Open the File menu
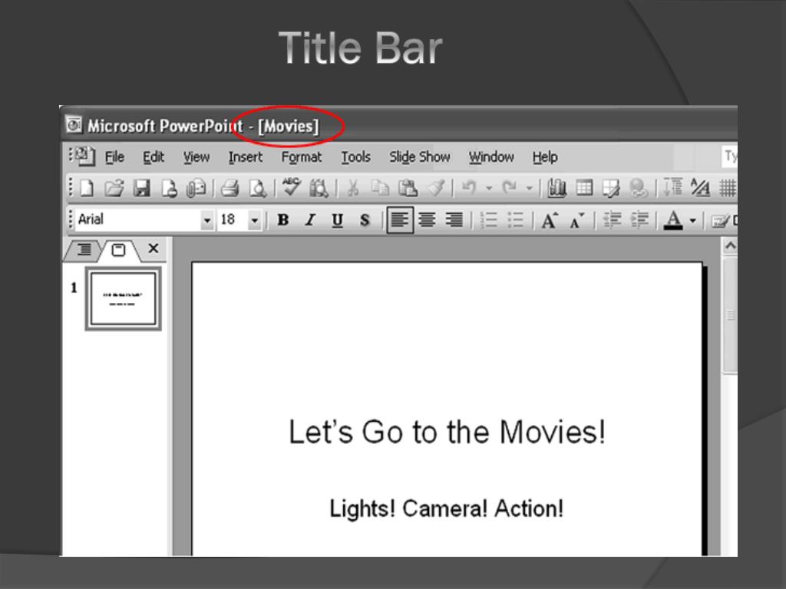The height and width of the screenshot is (589, 786). (114, 157)
